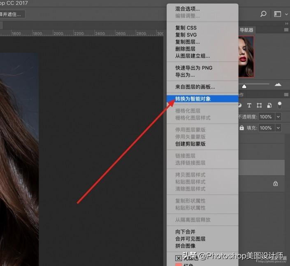Click the navigator zoom-in mountain icon
Screen dimensions: 290x266
point(278,84)
